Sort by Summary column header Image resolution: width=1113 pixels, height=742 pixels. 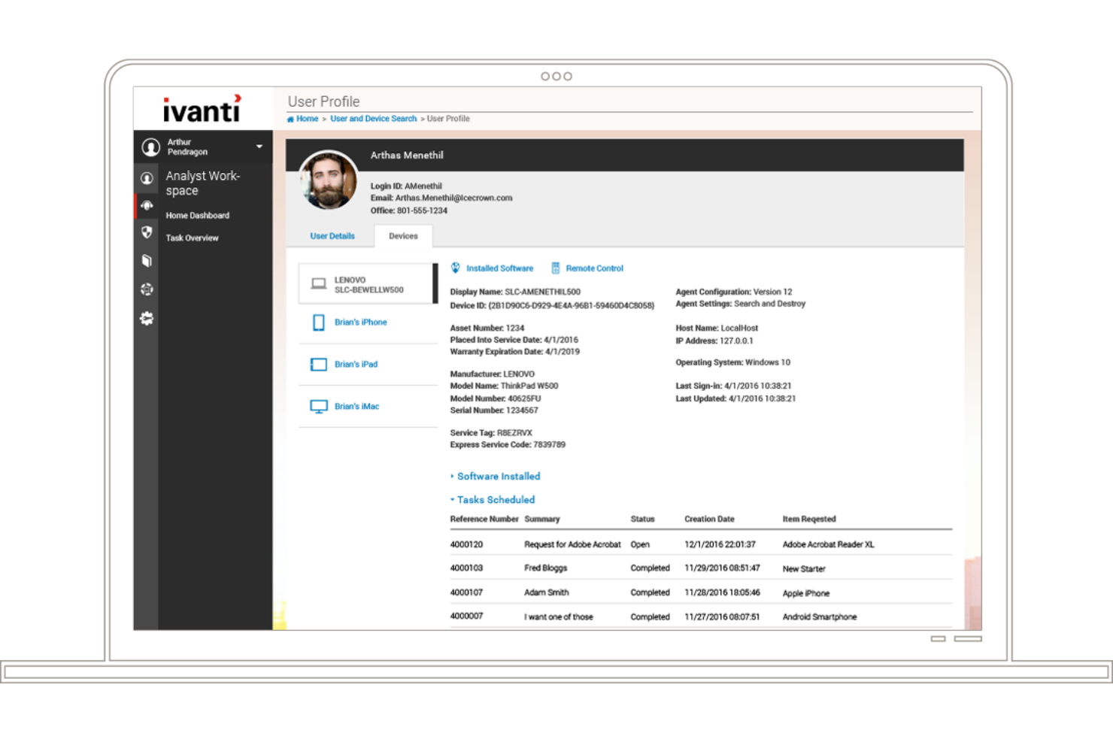pyautogui.click(x=542, y=519)
